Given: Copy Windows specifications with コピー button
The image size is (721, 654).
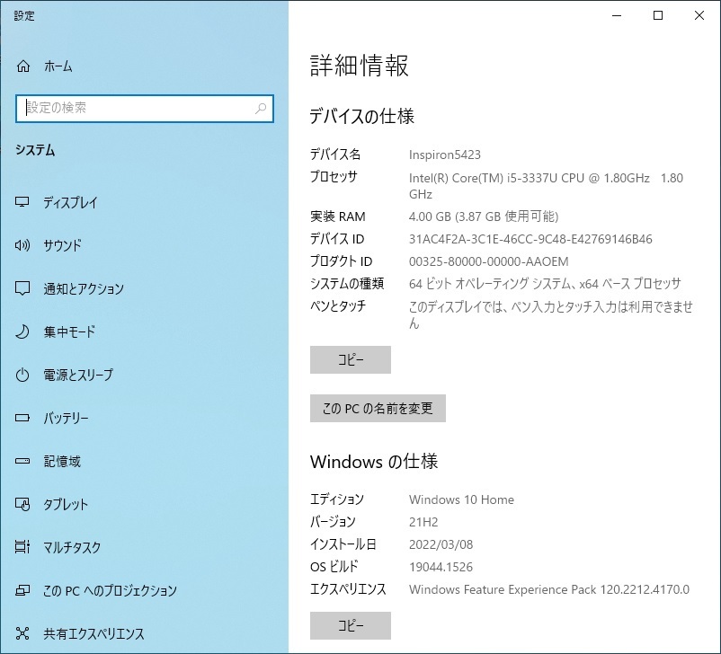Looking at the screenshot, I should coord(351,625).
